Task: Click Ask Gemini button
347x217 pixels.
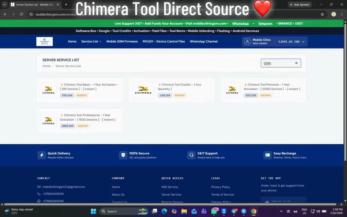Action: click(x=300, y=4)
